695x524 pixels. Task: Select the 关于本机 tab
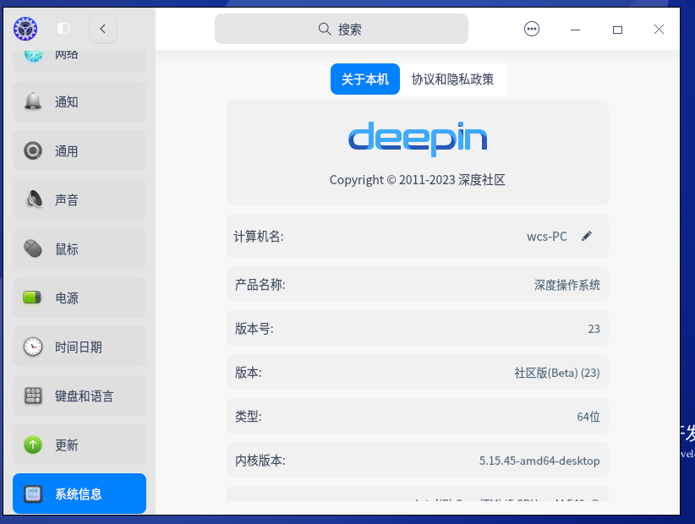(x=364, y=79)
